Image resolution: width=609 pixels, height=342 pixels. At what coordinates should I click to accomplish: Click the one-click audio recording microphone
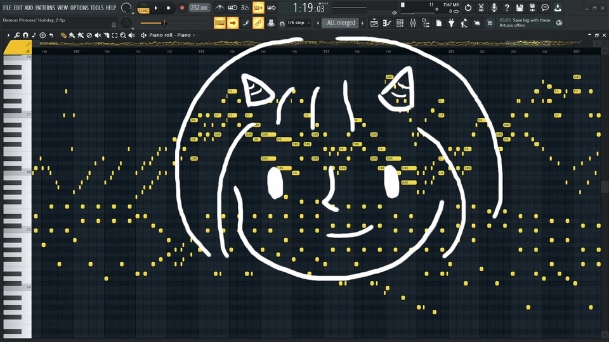click(494, 8)
